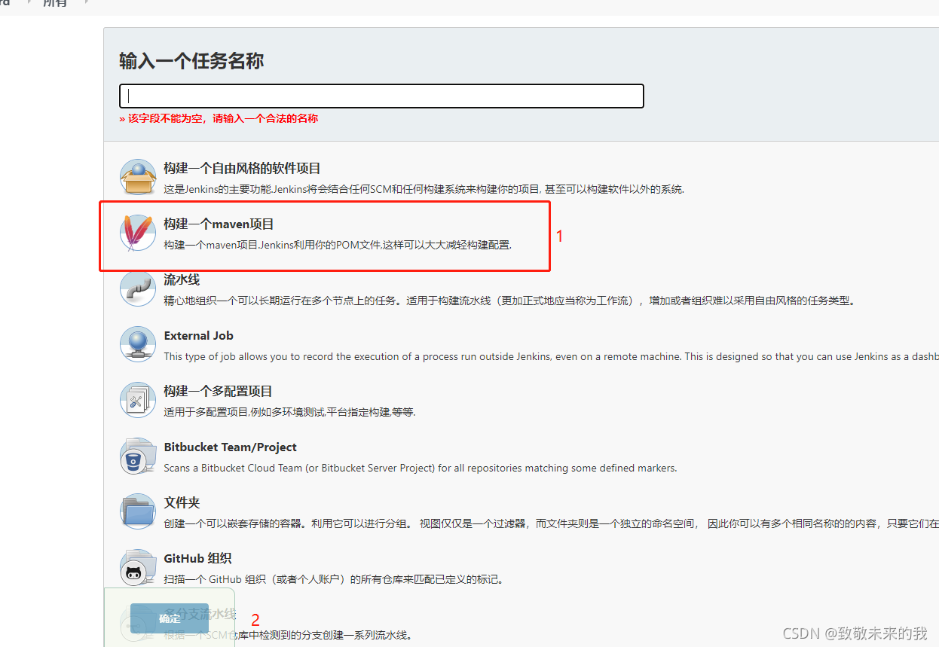The image size is (939, 647).
Task: Select the 构建一个自由风格的软件项目 option
Action: tap(241, 168)
